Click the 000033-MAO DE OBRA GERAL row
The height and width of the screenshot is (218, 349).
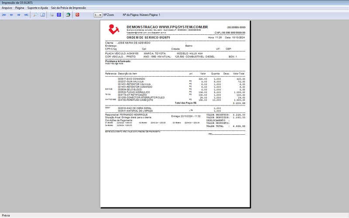click(x=163, y=108)
